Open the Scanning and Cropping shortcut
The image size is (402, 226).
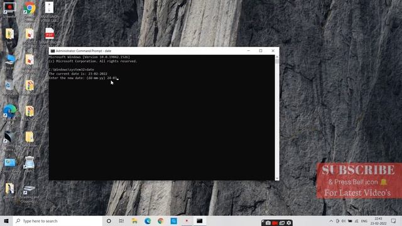pos(29,190)
